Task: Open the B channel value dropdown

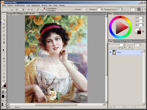Action: click(143, 25)
